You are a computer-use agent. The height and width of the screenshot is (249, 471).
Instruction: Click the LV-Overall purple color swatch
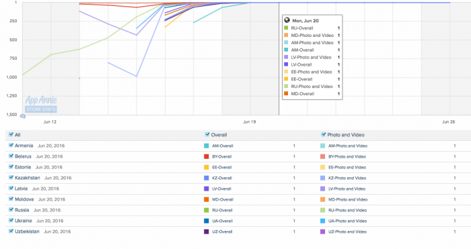click(x=207, y=189)
